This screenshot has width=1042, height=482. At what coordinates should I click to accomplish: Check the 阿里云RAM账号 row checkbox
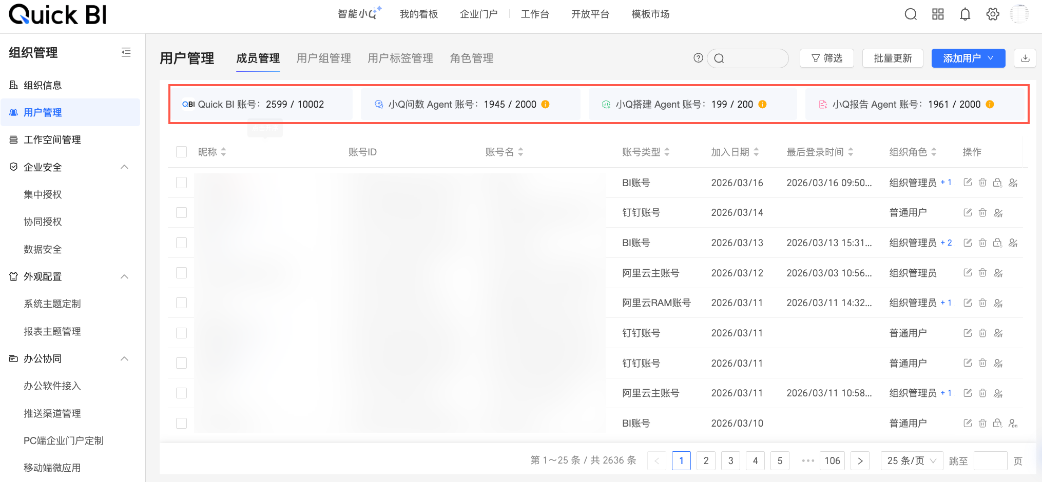(181, 303)
